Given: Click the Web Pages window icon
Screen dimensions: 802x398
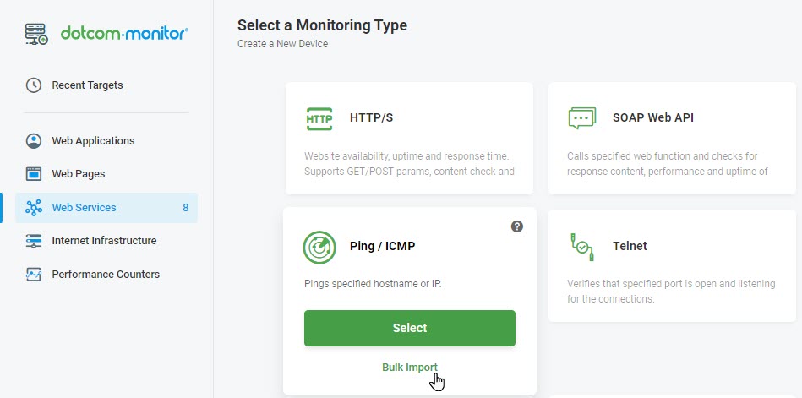Looking at the screenshot, I should tap(34, 174).
